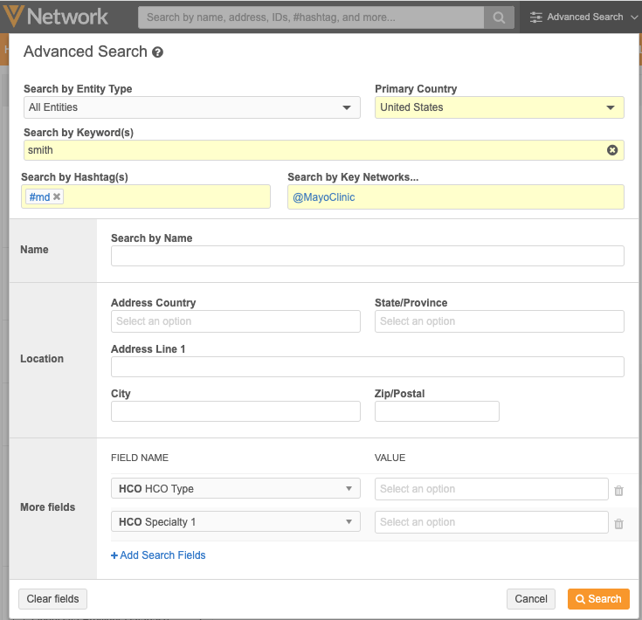Click the magnifier search icon in top bar
This screenshot has width=642, height=620.
pos(499,17)
